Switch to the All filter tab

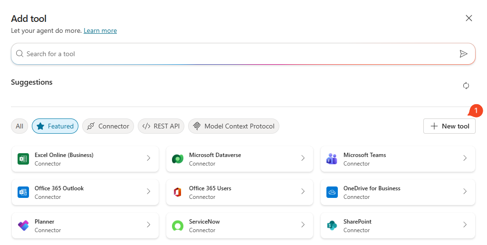pyautogui.click(x=19, y=126)
